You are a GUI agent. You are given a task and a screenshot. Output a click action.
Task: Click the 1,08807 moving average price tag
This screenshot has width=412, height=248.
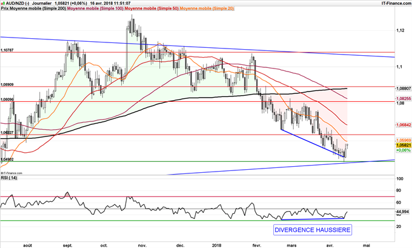click(404, 89)
